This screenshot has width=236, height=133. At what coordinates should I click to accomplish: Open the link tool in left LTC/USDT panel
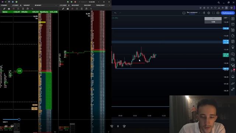tap(4, 9)
